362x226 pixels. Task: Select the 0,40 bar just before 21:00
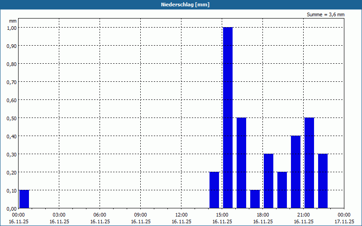pos(296,172)
